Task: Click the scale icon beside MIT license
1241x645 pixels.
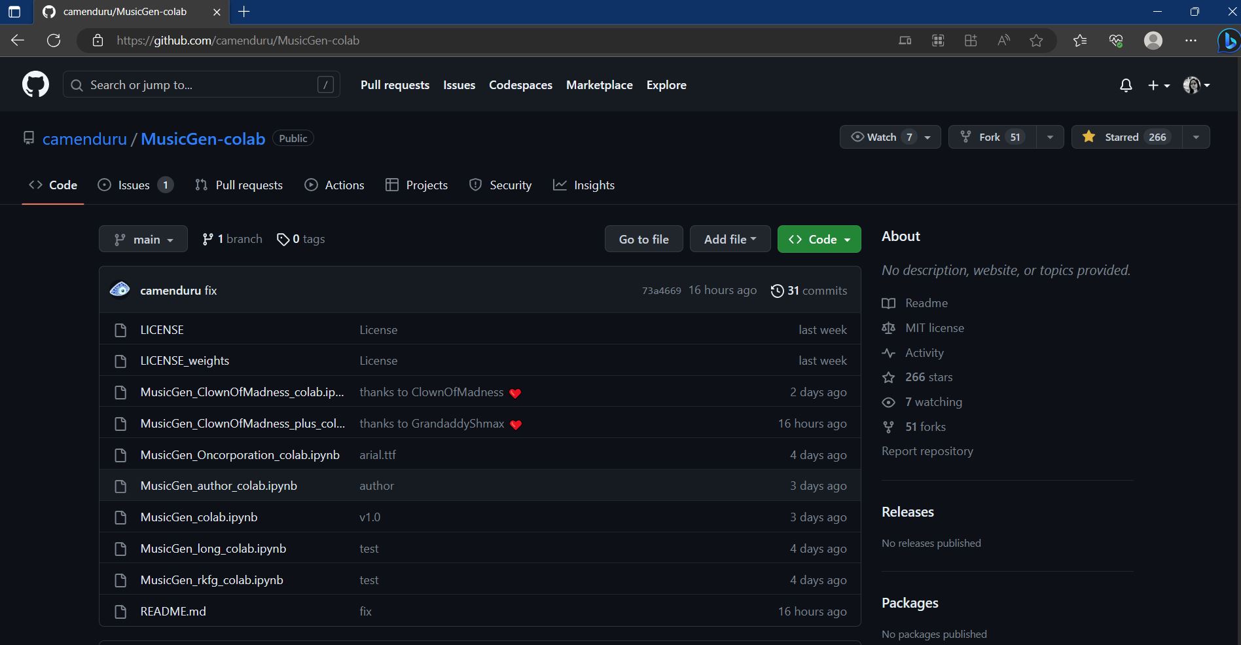Action: 888,328
